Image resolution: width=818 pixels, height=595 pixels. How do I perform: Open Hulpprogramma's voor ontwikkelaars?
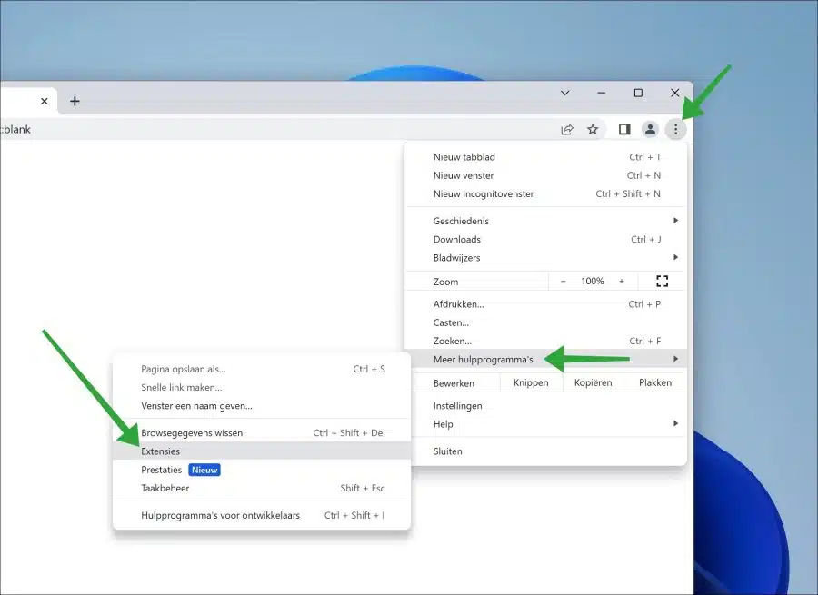[262, 515]
